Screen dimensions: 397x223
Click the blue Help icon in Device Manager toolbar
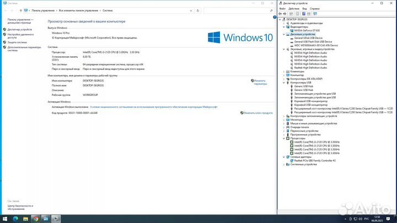click(304, 14)
